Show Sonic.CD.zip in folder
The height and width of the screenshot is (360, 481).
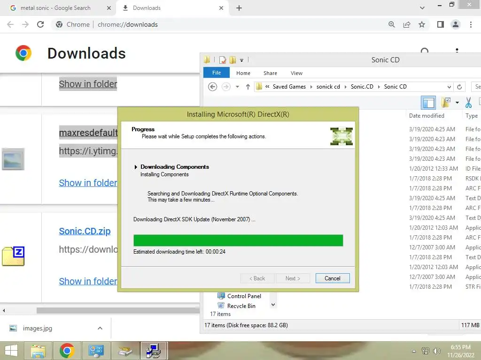88,281
